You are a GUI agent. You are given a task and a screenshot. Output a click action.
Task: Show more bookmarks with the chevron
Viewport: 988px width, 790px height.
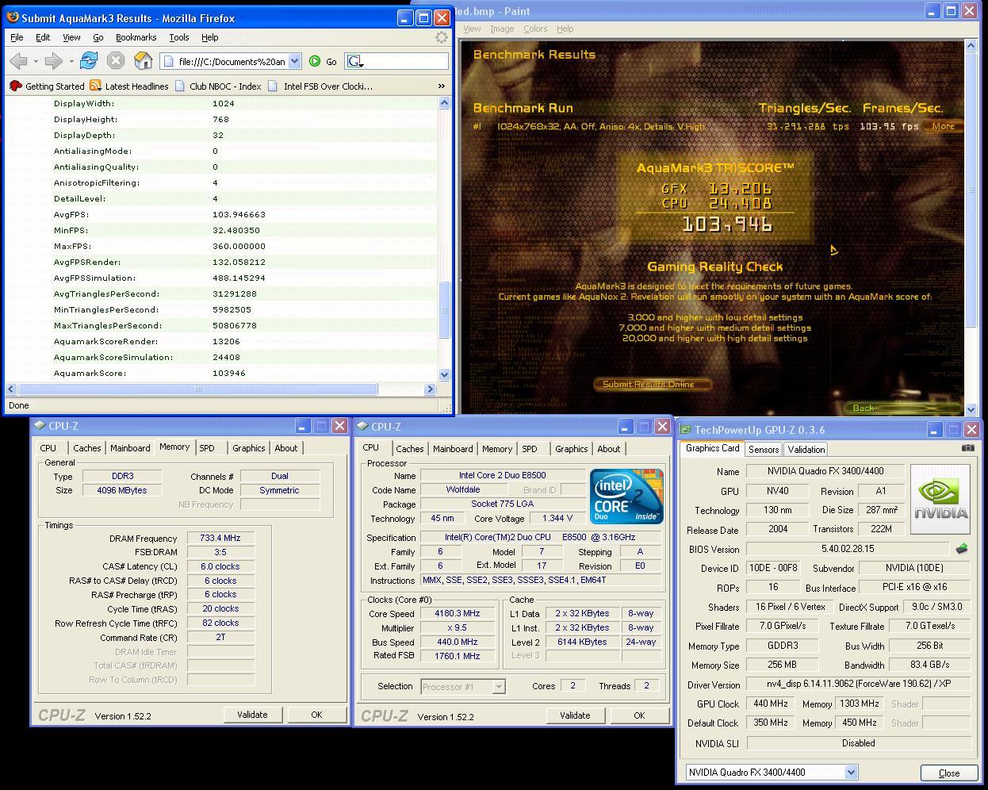tap(442, 86)
